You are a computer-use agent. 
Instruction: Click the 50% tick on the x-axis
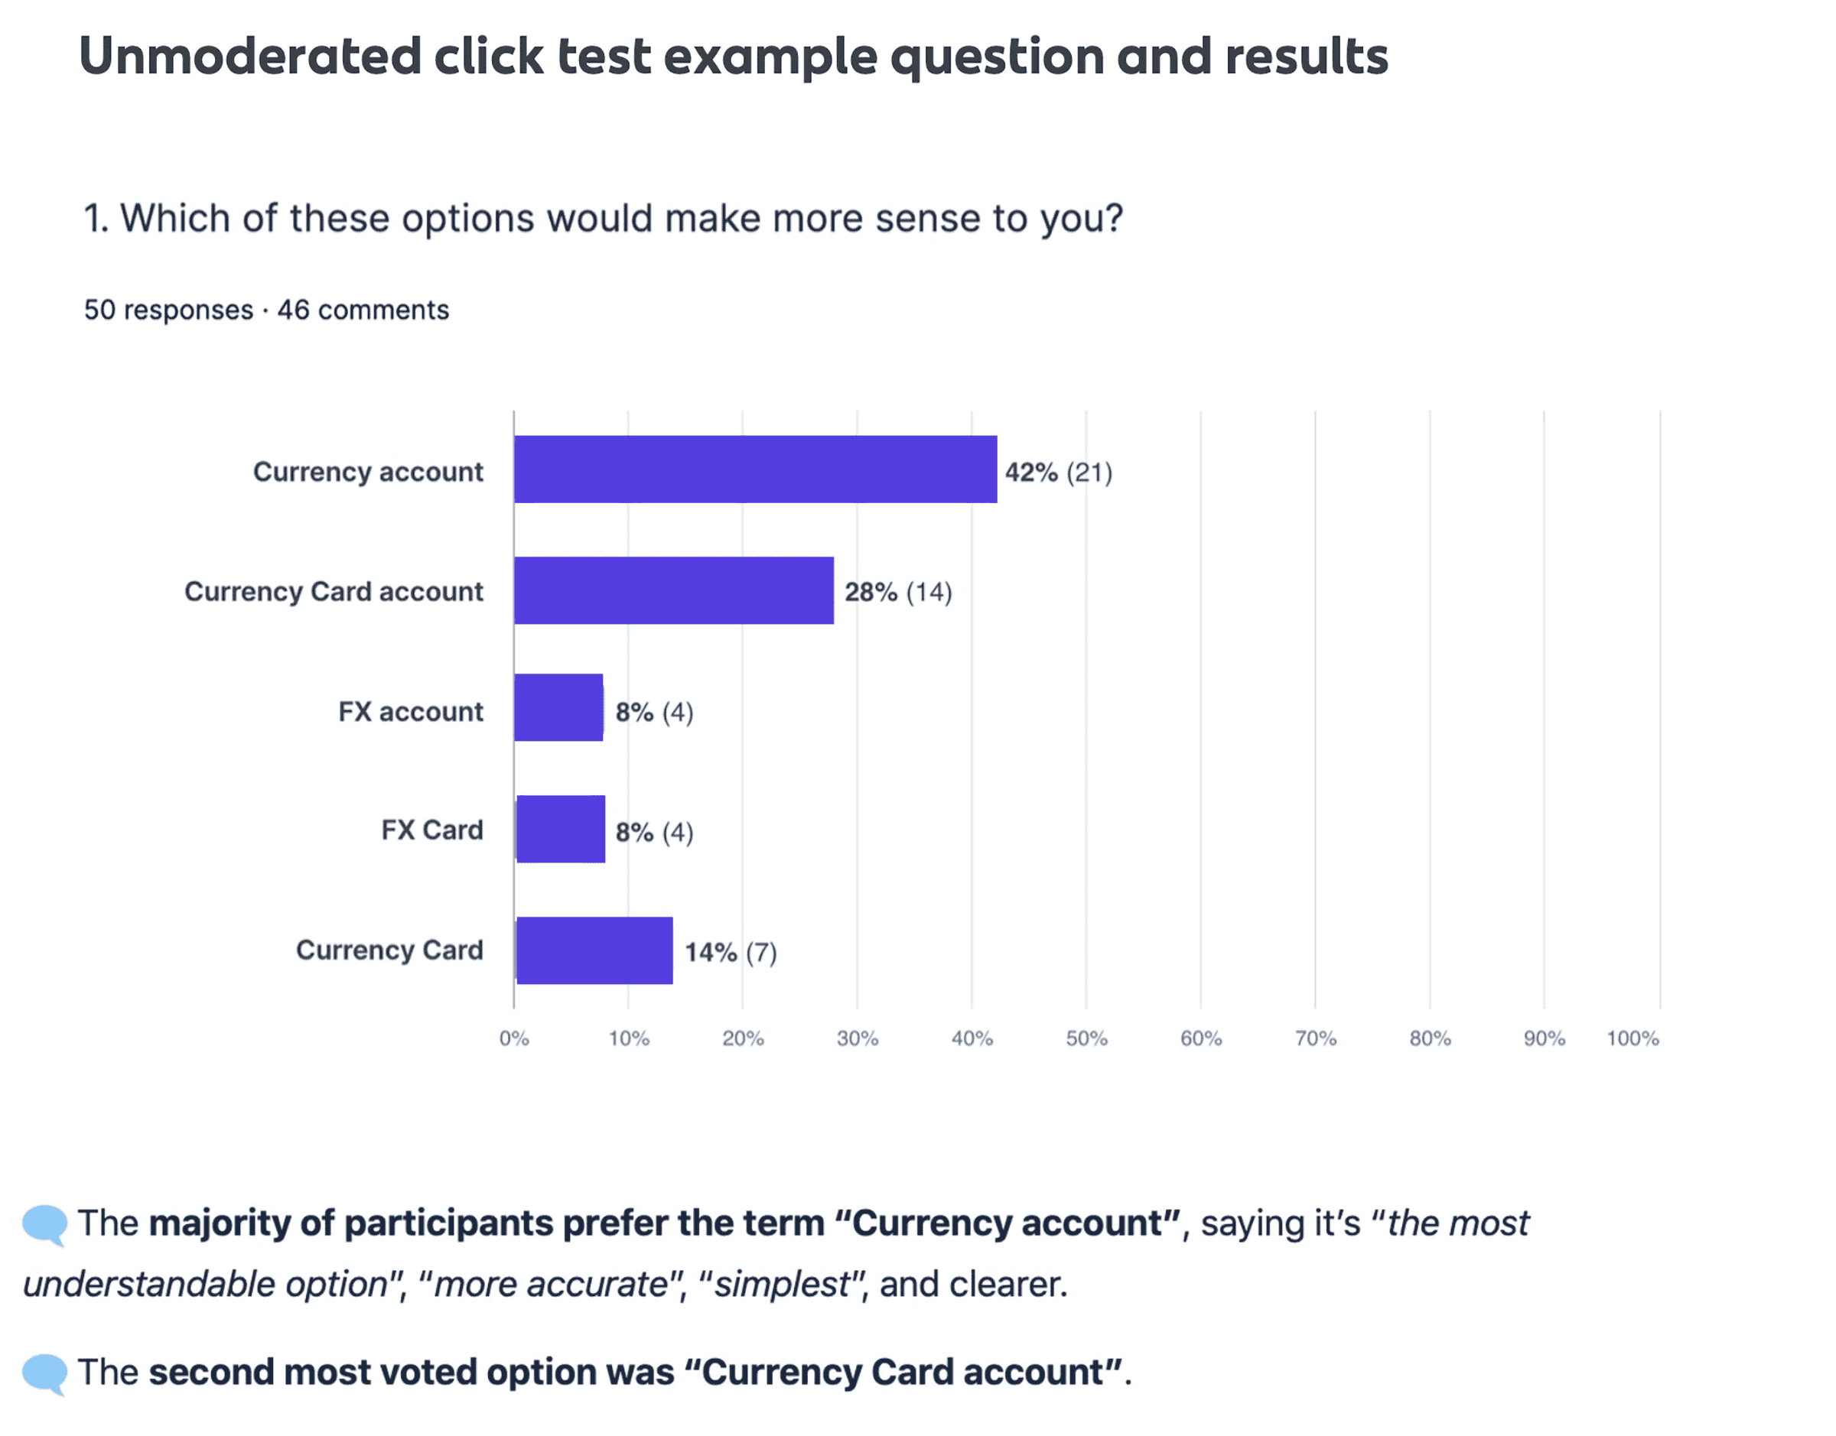[x=1086, y=1039]
